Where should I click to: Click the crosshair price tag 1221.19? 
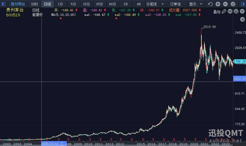(x=240, y=79)
